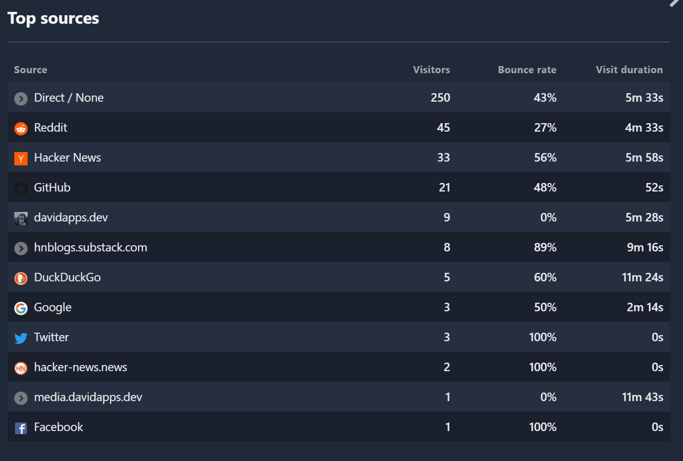Close the Top sources panel
The height and width of the screenshot is (461, 683).
[675, 2]
